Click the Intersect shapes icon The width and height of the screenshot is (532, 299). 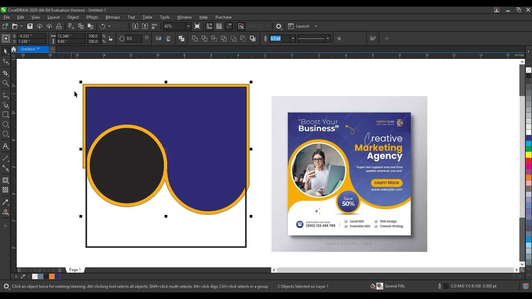214,39
